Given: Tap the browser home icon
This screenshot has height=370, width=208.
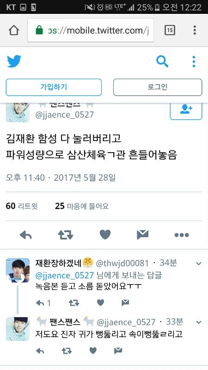Looking at the screenshot, I should coord(14,30).
